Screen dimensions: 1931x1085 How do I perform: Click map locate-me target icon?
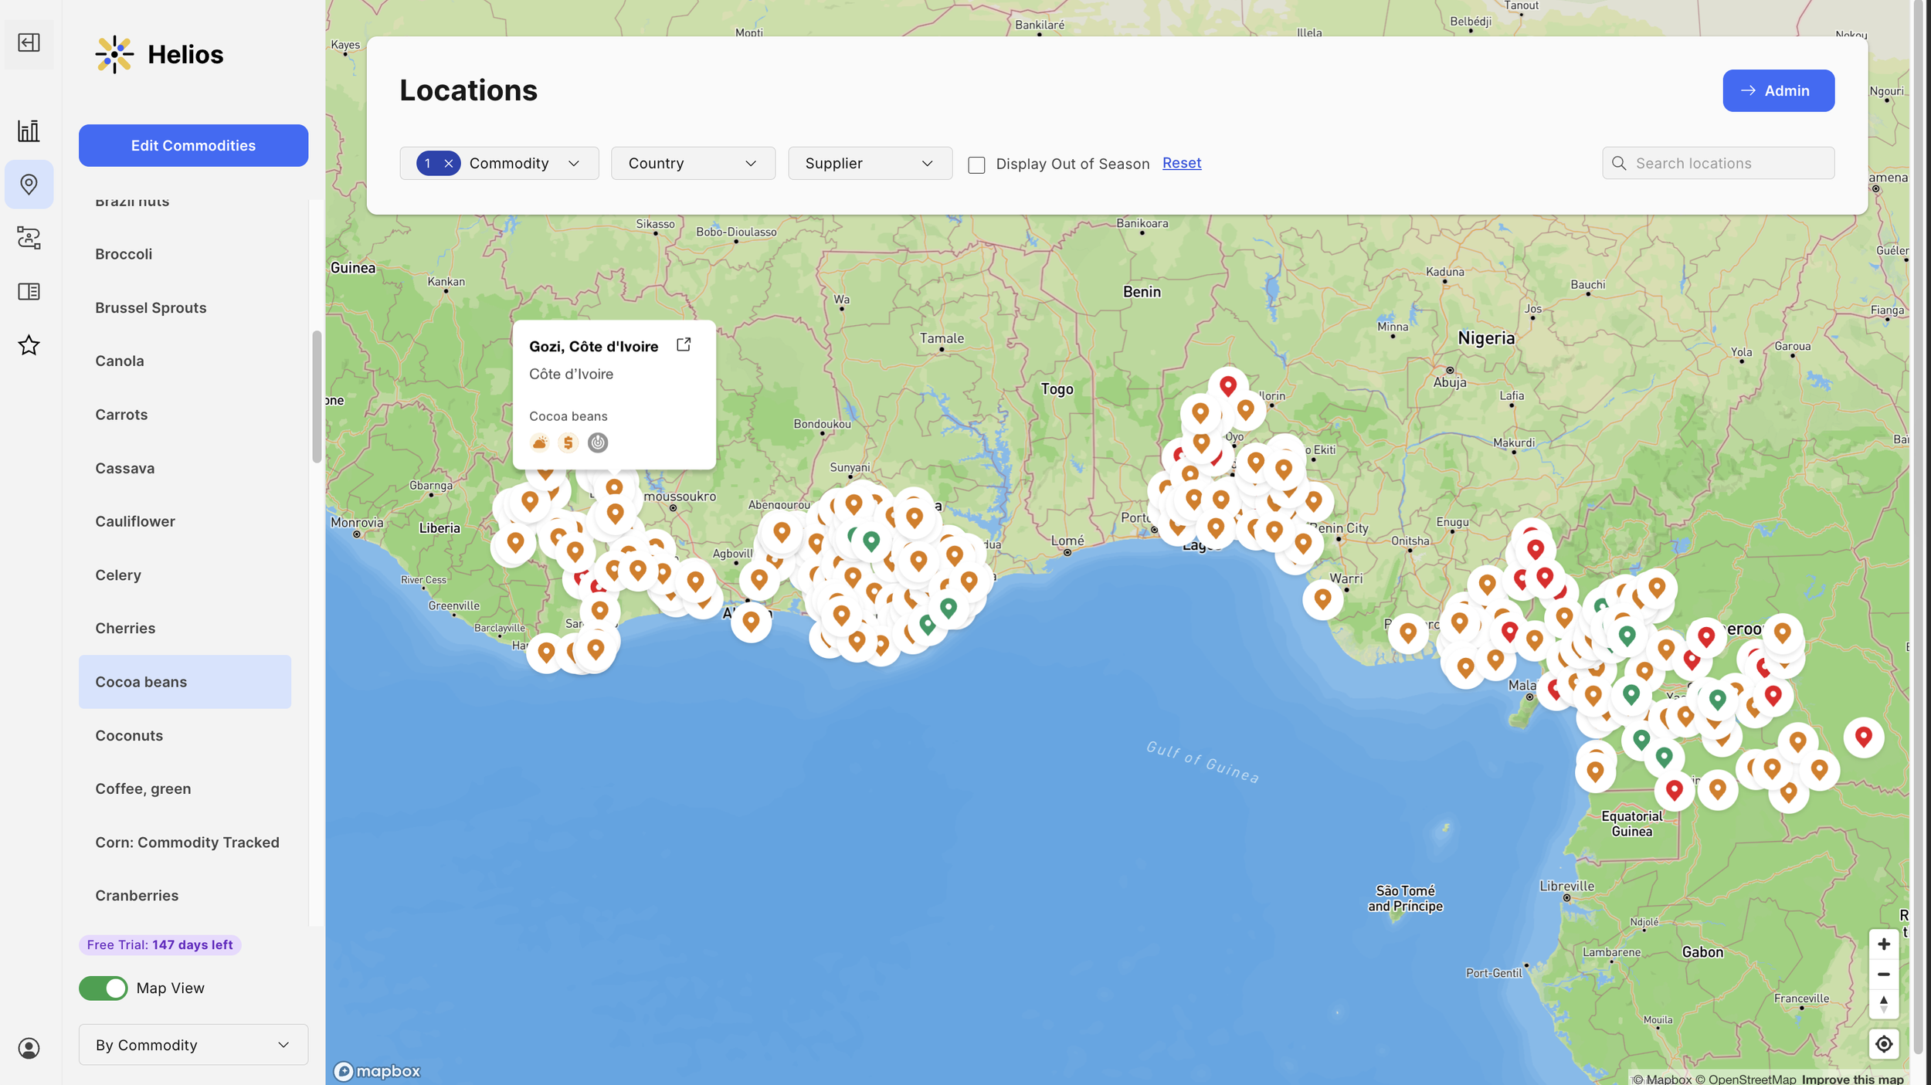[1883, 1044]
